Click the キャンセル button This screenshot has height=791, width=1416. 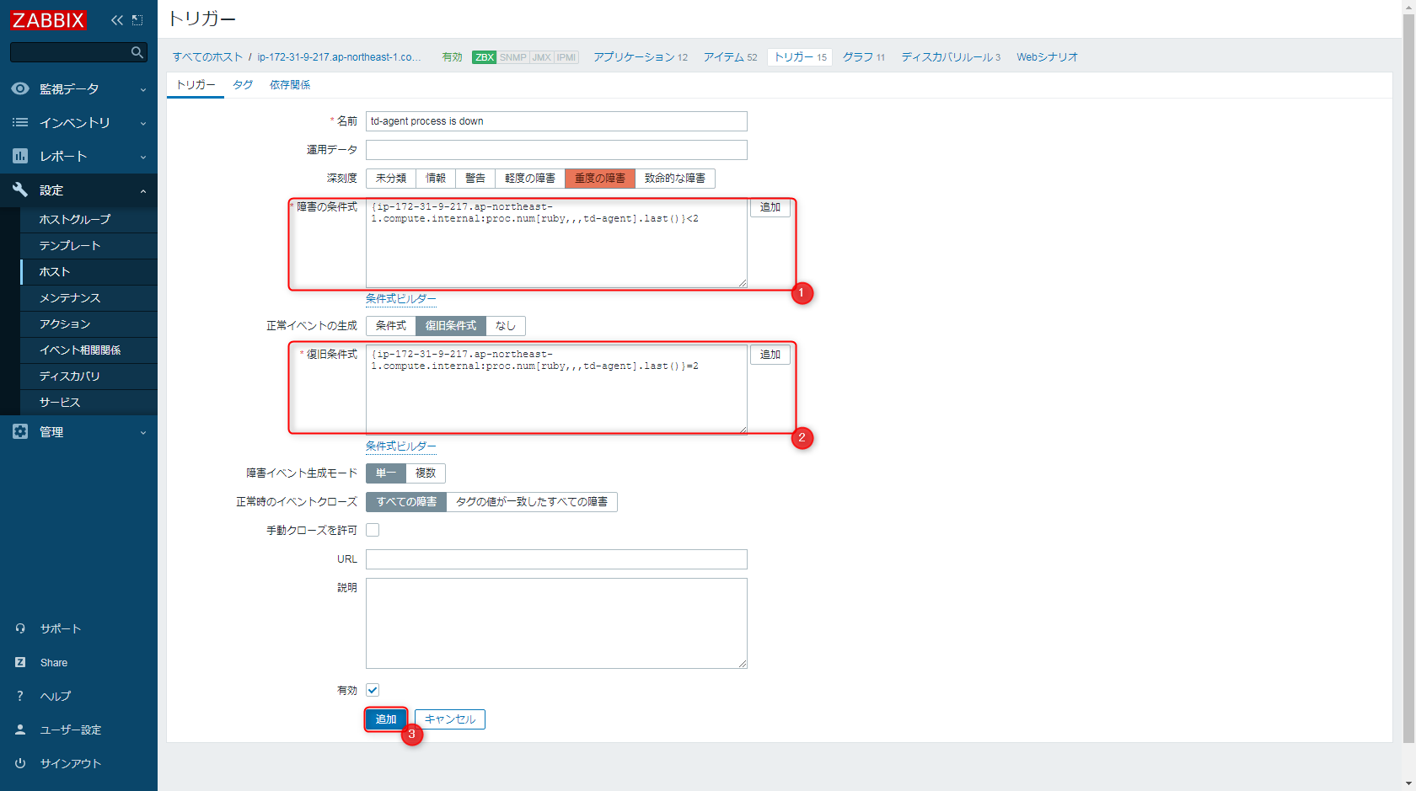[450, 719]
